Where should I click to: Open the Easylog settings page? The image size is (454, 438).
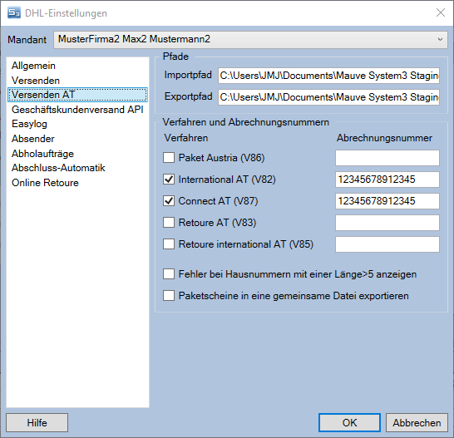tap(29, 124)
